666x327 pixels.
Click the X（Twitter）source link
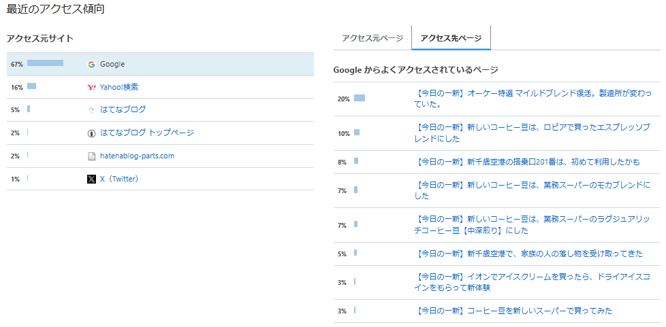pyautogui.click(x=119, y=179)
